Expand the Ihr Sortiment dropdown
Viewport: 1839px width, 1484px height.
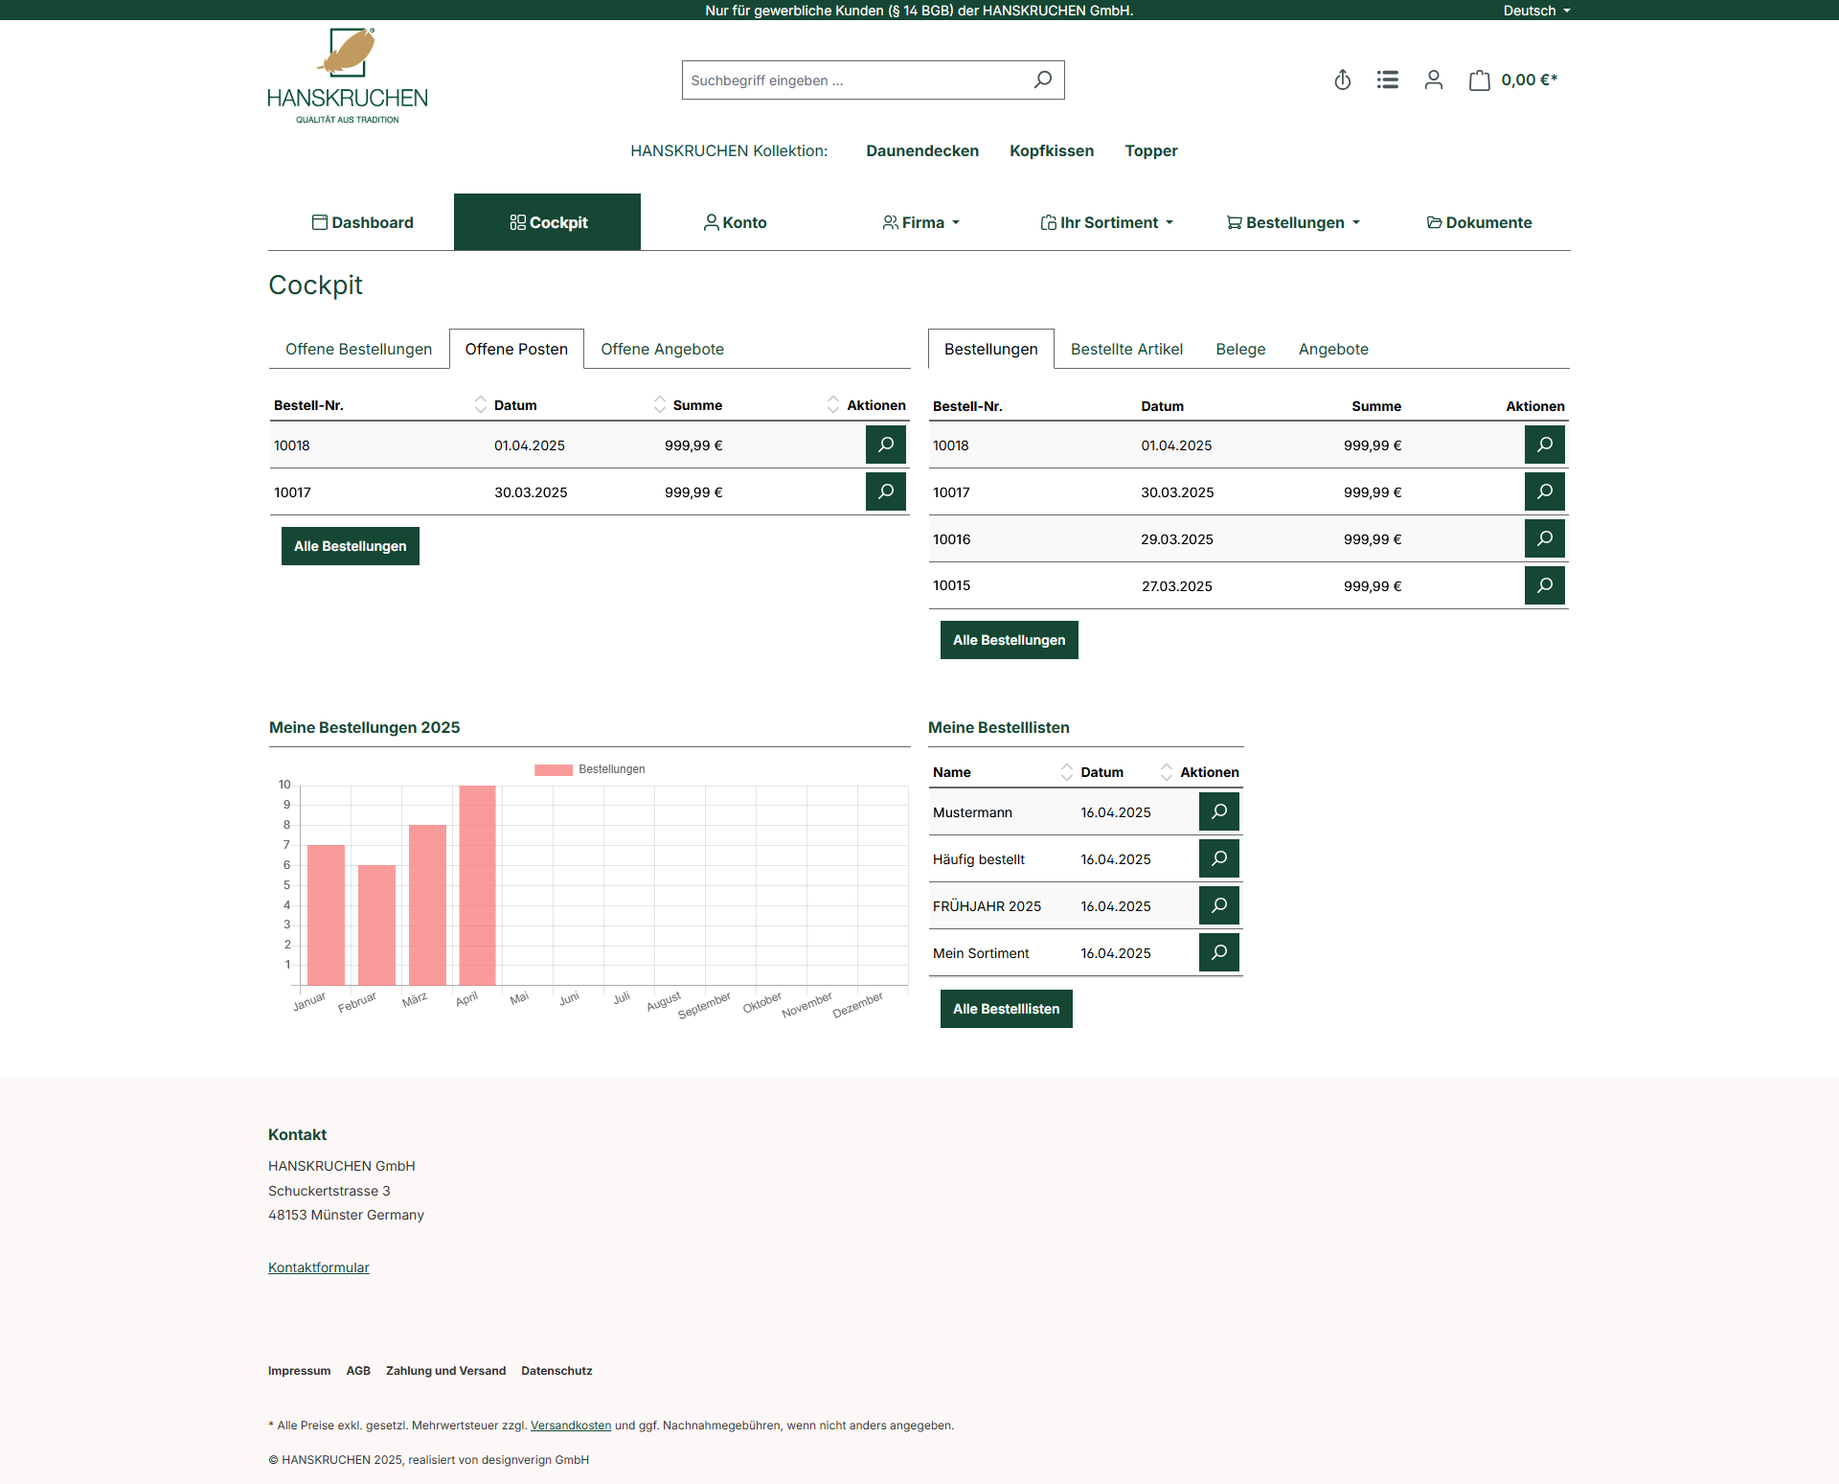tap(1106, 222)
